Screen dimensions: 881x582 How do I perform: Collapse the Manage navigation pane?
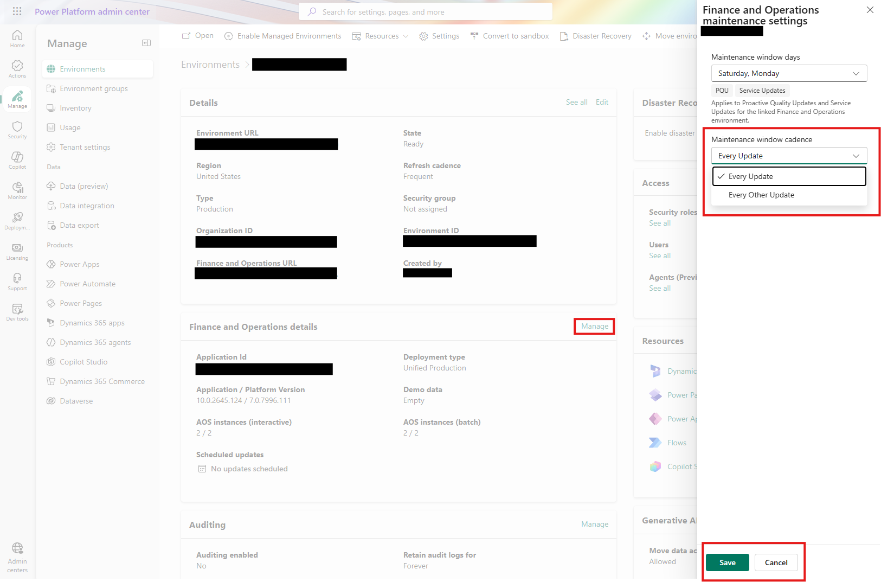tap(146, 43)
